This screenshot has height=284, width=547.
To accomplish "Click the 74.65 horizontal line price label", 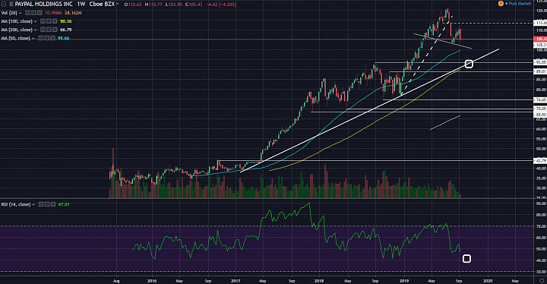I will [541, 99].
